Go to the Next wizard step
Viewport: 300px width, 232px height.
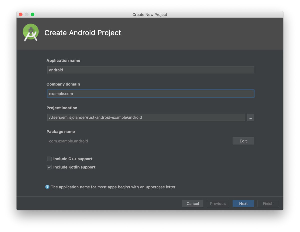point(243,204)
